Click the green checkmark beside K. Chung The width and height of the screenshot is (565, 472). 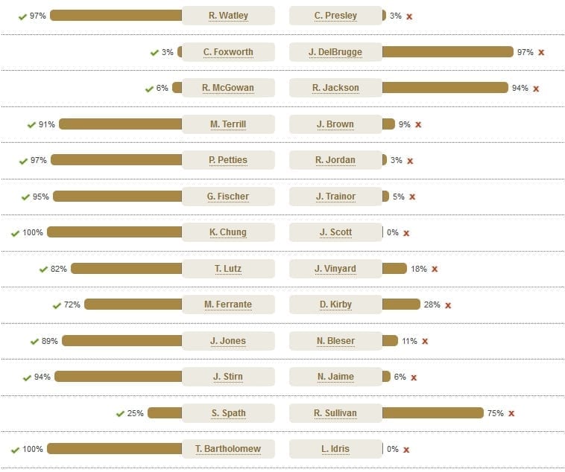[15, 233]
